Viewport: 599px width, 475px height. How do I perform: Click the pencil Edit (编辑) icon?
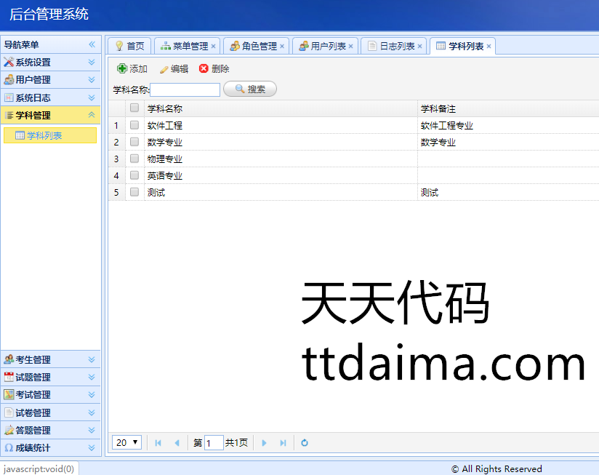pyautogui.click(x=164, y=69)
